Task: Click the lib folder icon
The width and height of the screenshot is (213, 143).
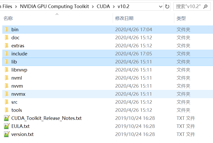Action: pyautogui.click(x=7, y=62)
